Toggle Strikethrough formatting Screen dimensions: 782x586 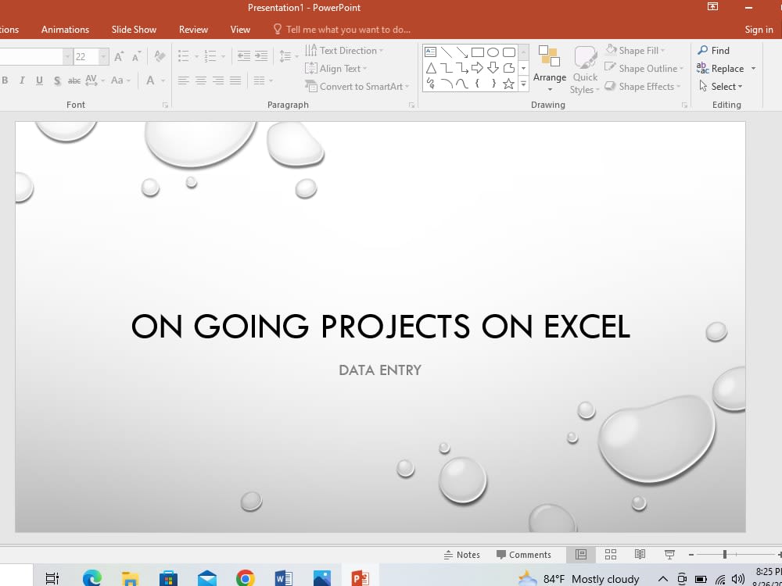[74, 80]
